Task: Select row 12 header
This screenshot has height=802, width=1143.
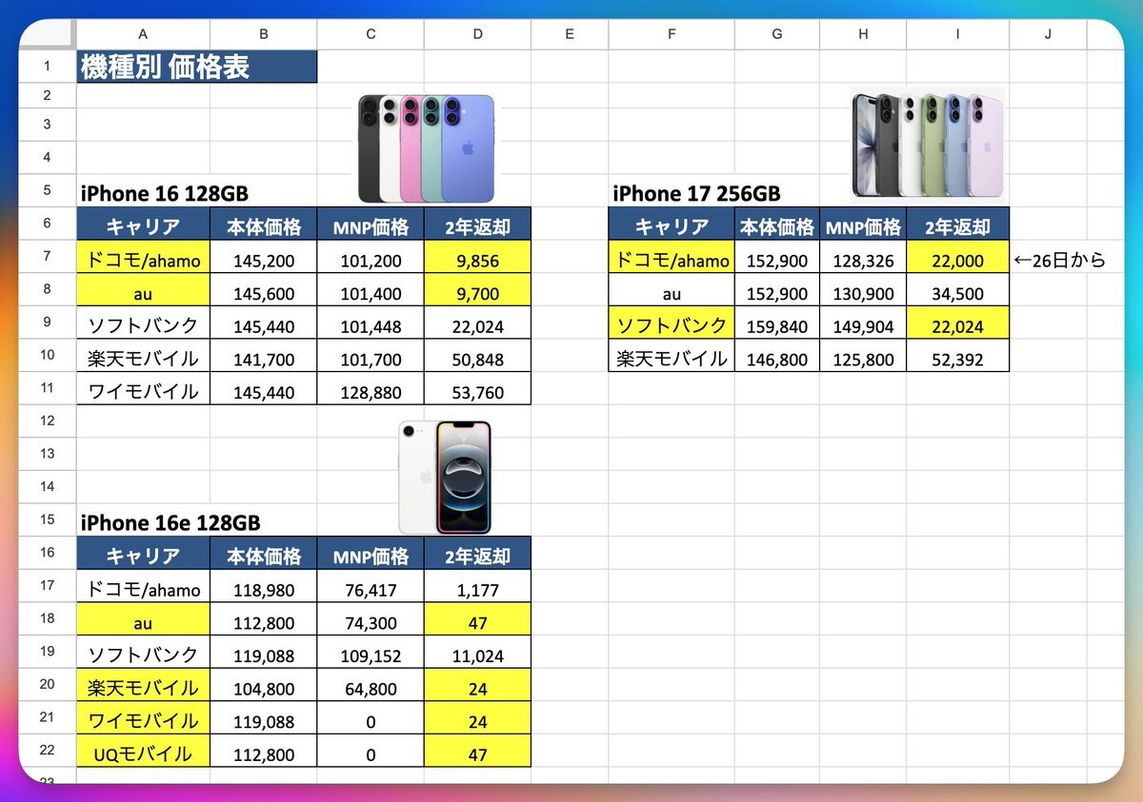Action: point(47,421)
